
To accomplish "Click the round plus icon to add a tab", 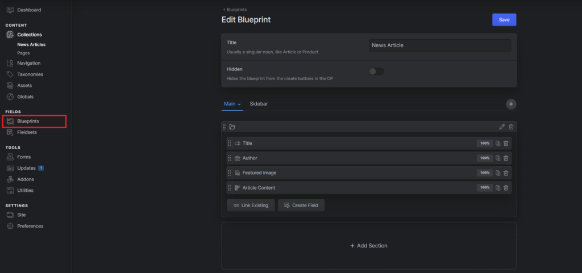I will click(x=511, y=104).
